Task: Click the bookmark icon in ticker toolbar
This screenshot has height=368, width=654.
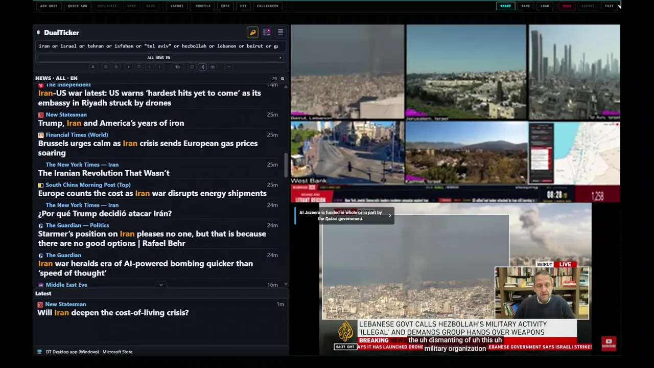Action: tap(192, 67)
